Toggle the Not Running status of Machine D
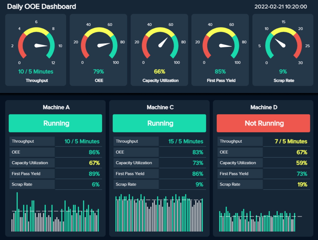Viewport: 318px width, 240px height. pyautogui.click(x=263, y=123)
